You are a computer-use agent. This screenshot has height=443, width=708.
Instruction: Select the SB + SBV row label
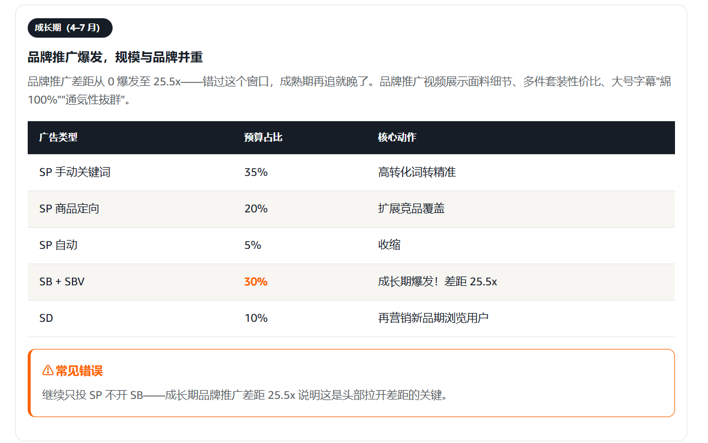[62, 282]
